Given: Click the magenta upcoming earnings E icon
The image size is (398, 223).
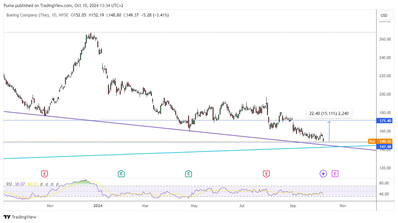Looking at the screenshot, I should point(335,174).
